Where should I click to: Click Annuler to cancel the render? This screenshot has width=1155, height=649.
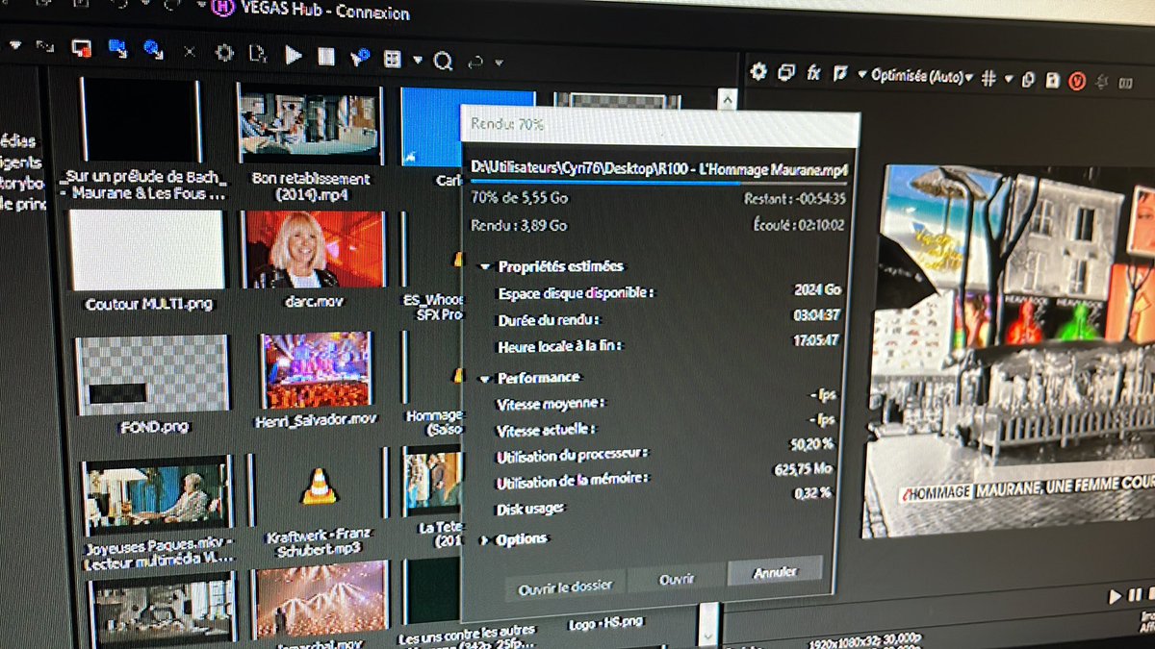(x=775, y=571)
